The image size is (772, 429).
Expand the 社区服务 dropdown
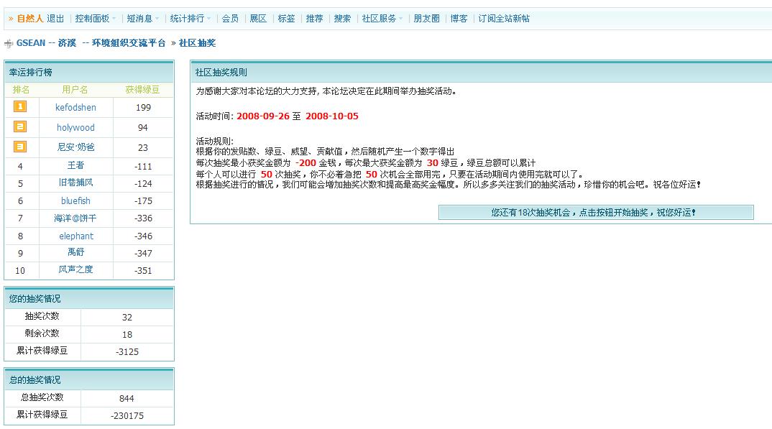click(382, 19)
